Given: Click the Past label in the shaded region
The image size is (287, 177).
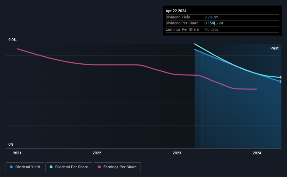Looking at the screenshot, I should [x=274, y=48].
